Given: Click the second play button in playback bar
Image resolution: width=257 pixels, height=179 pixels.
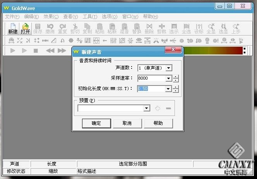Looking at the screenshot, I should point(24,51).
